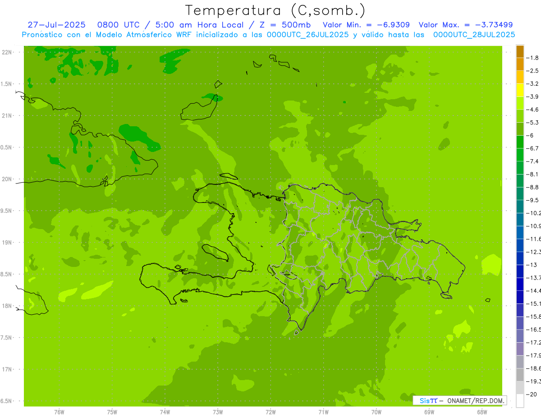Pick the blue swatch between -13 and -13.7

point(520,271)
